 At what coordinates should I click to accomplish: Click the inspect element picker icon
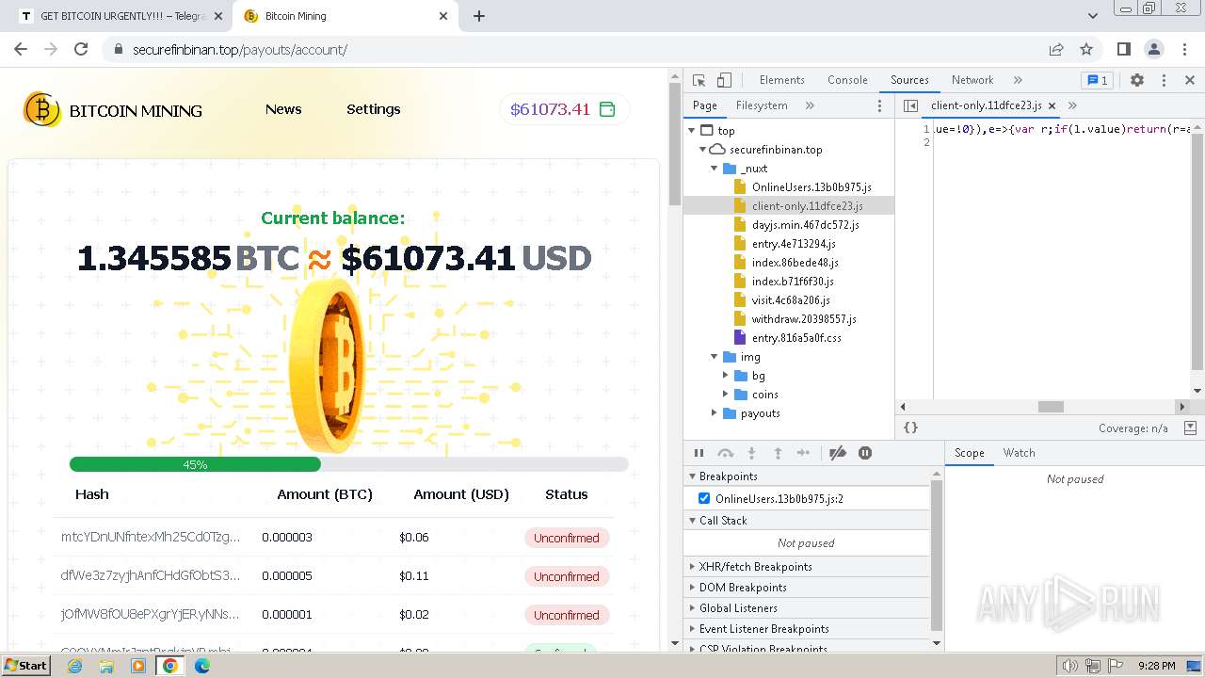pos(699,80)
